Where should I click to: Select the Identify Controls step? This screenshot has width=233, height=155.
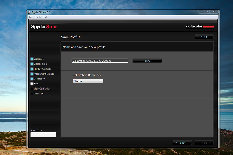[42, 69]
